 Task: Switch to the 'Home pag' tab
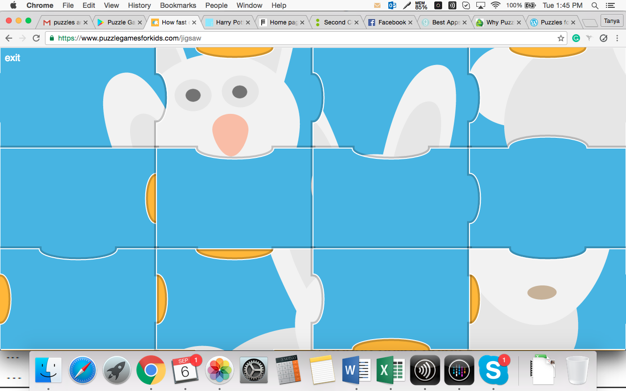coord(282,22)
